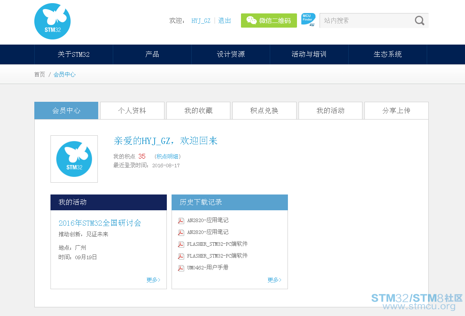Open second AN2820-应用笔记 download
The height and width of the screenshot is (316, 465).
[x=207, y=232]
